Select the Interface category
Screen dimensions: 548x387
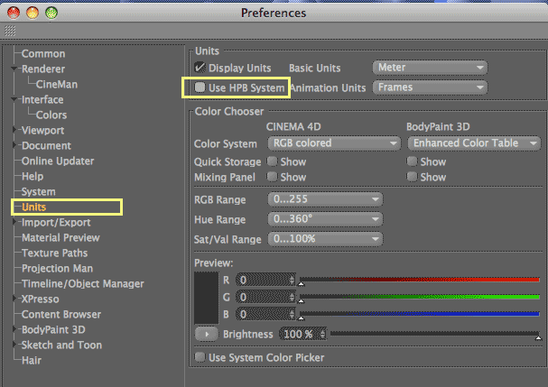tap(42, 100)
